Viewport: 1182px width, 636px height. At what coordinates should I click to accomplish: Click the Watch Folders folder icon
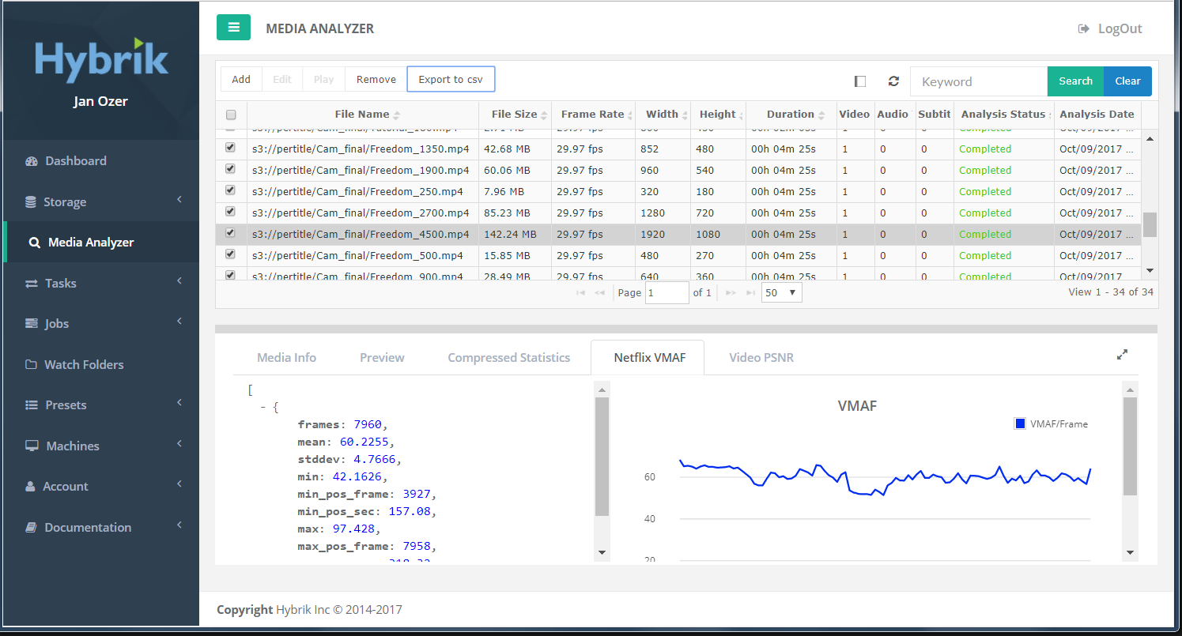[32, 365]
